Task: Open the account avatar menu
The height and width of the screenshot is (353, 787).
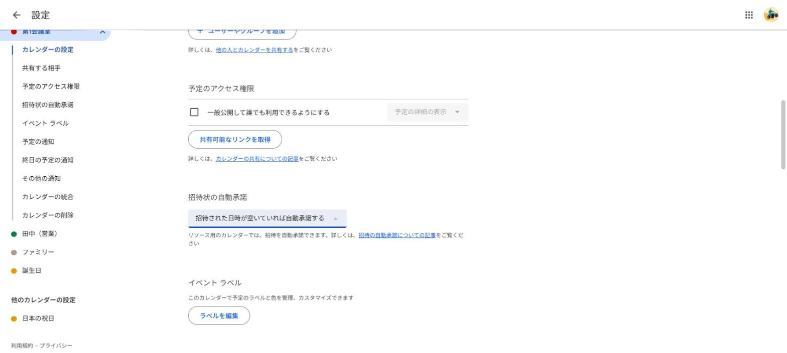Action: (x=771, y=15)
